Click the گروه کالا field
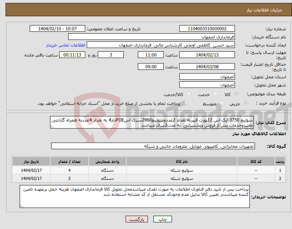292x229 pixels. click(153, 146)
